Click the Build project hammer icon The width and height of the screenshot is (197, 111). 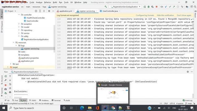pyautogui.click(x=106, y=7)
